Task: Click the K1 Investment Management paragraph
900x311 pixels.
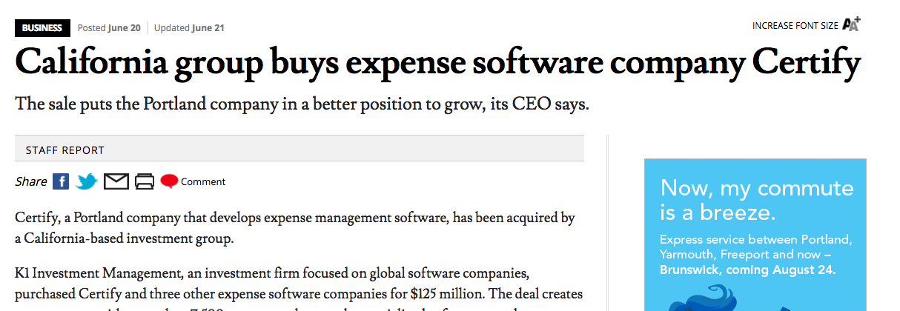Action: pyautogui.click(x=299, y=289)
